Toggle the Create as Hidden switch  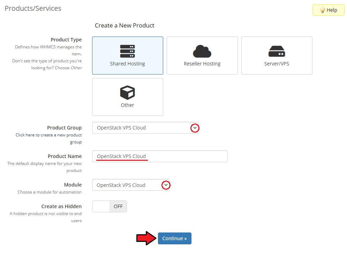pos(109,206)
